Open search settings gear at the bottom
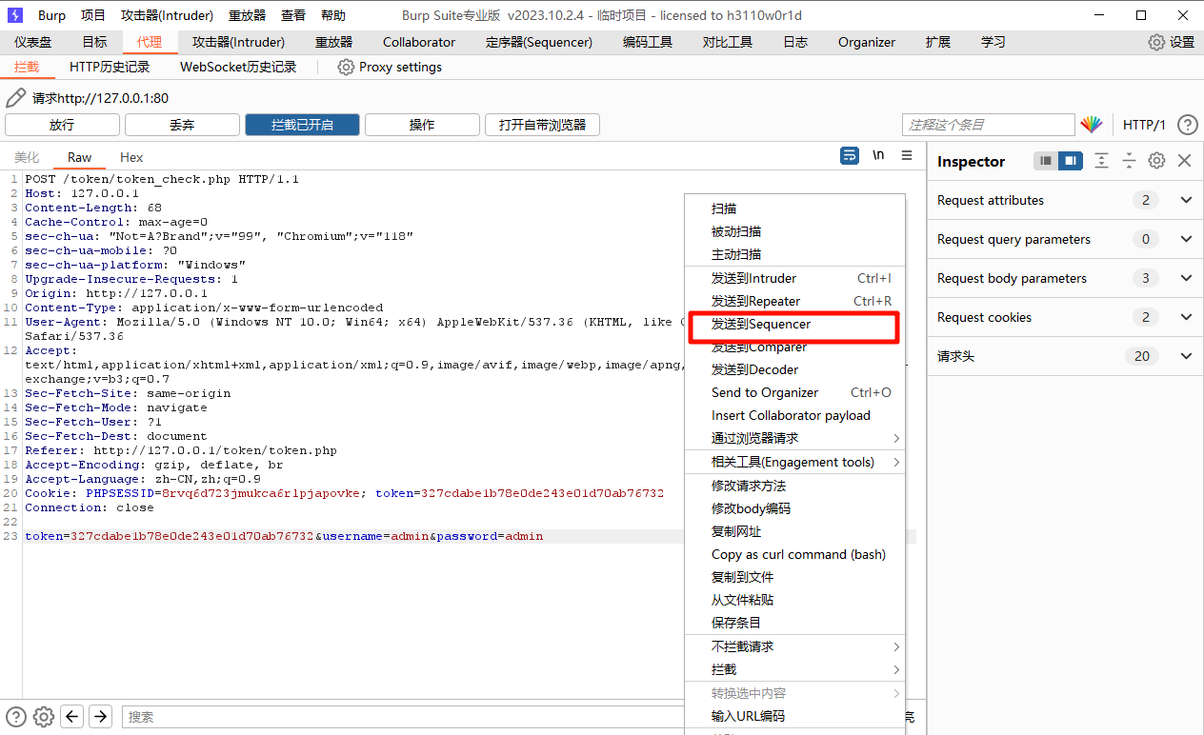Screen dimensions: 1204x735 tap(44, 717)
